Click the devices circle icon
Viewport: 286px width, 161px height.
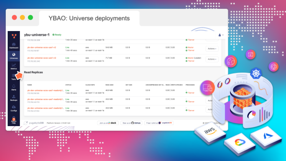click(207, 87)
